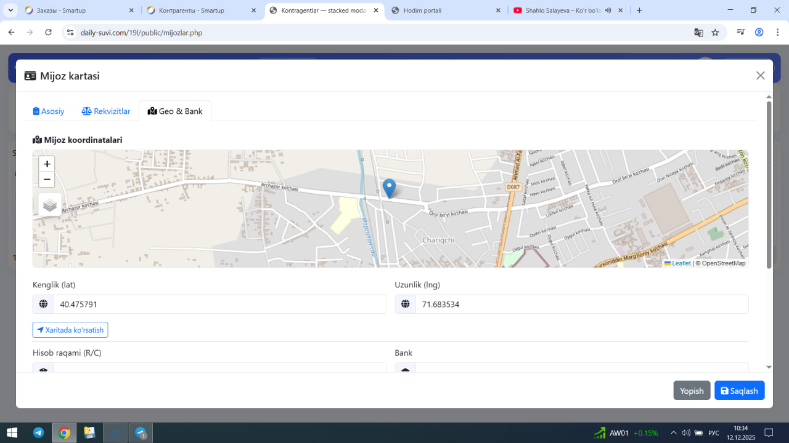Reload the current page
This screenshot has width=789, height=443.
(48, 33)
